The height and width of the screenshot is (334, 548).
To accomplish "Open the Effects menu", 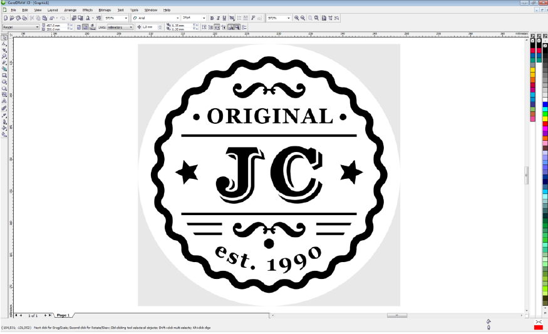I will coord(87,10).
